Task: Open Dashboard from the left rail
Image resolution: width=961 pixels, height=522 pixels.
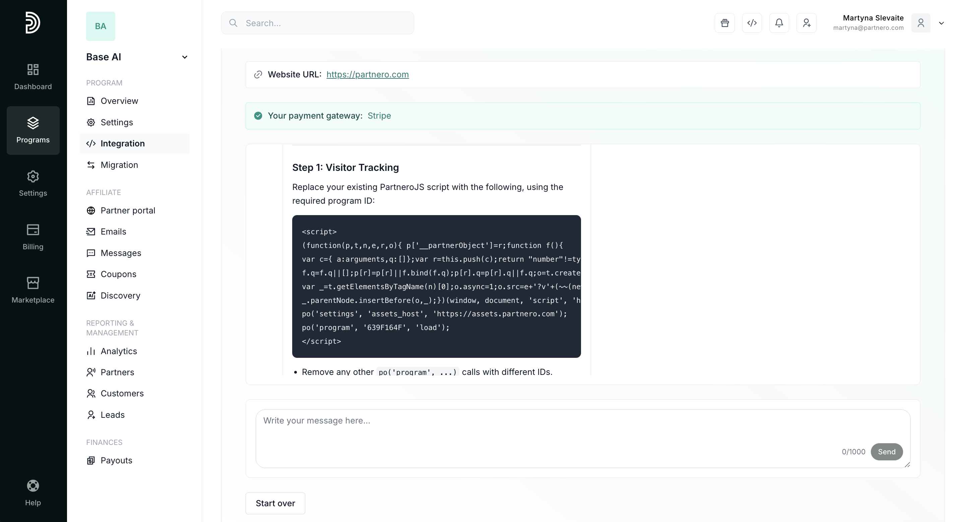Action: [33, 76]
